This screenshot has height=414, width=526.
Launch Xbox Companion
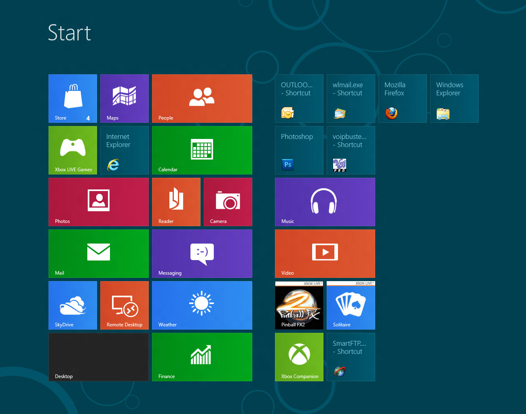[299, 357]
